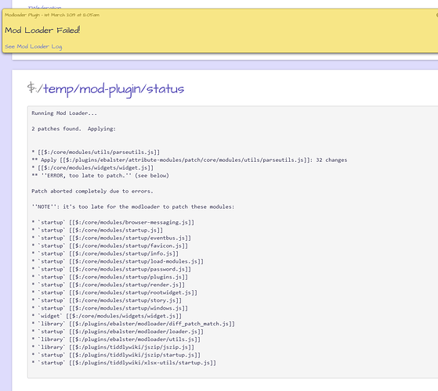Click the $:/temp/mod-plugin/status tiddler title
This screenshot has width=438, height=391.
106,89
